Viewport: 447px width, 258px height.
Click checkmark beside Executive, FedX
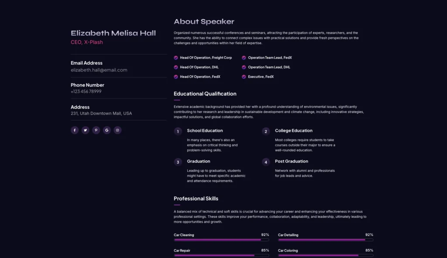click(x=244, y=77)
